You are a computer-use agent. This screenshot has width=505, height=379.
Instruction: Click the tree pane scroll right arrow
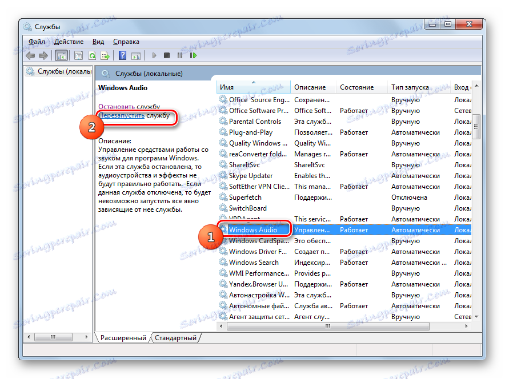coord(86,337)
